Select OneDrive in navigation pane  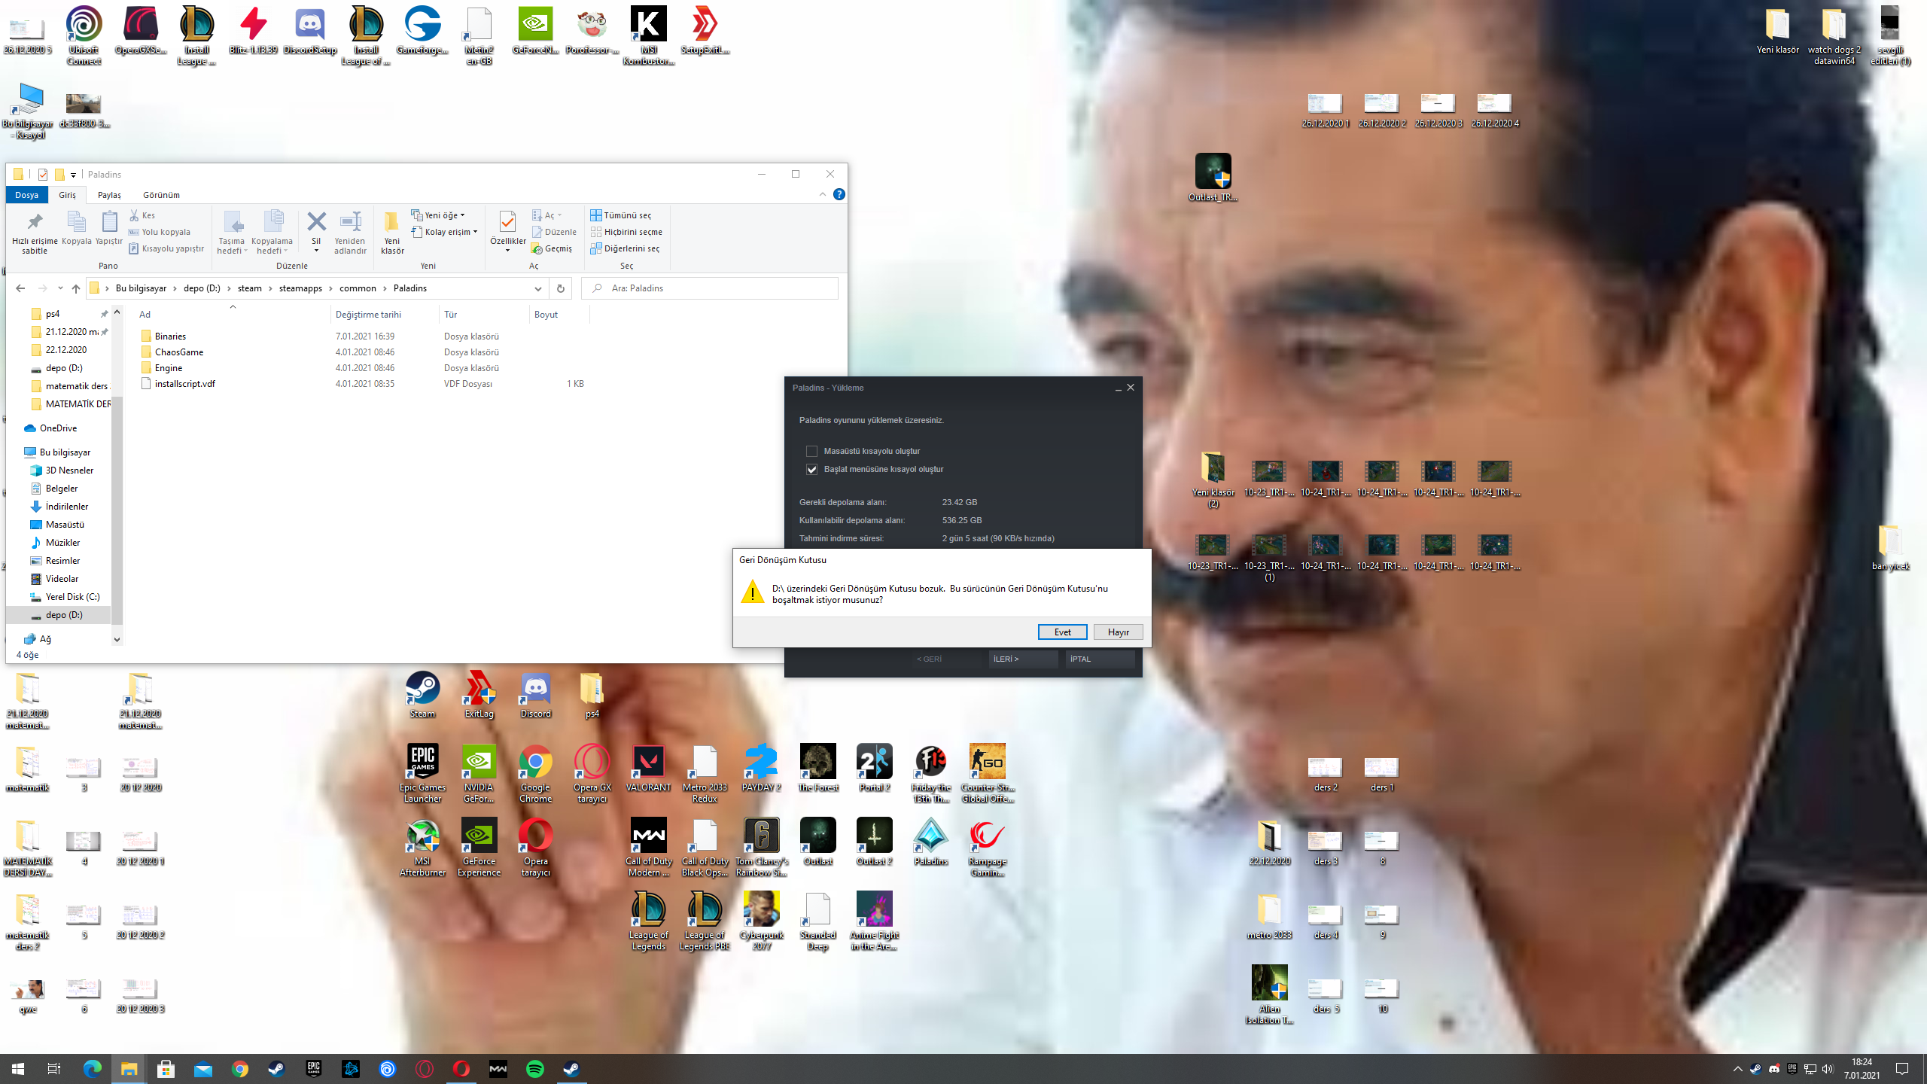pos(58,428)
